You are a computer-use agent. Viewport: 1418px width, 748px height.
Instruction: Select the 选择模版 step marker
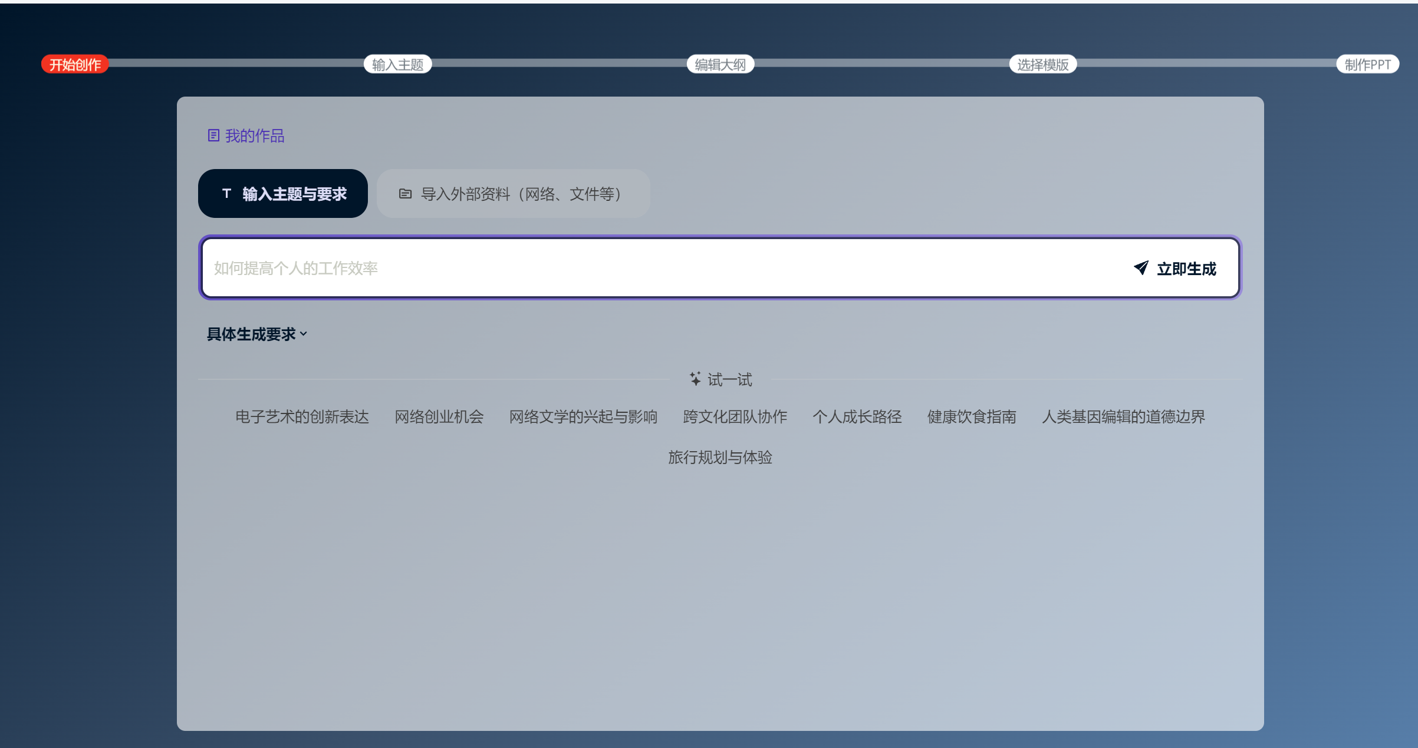[x=1042, y=64]
